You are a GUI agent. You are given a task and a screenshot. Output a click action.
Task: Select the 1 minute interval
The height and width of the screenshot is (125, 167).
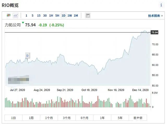click(26, 16)
